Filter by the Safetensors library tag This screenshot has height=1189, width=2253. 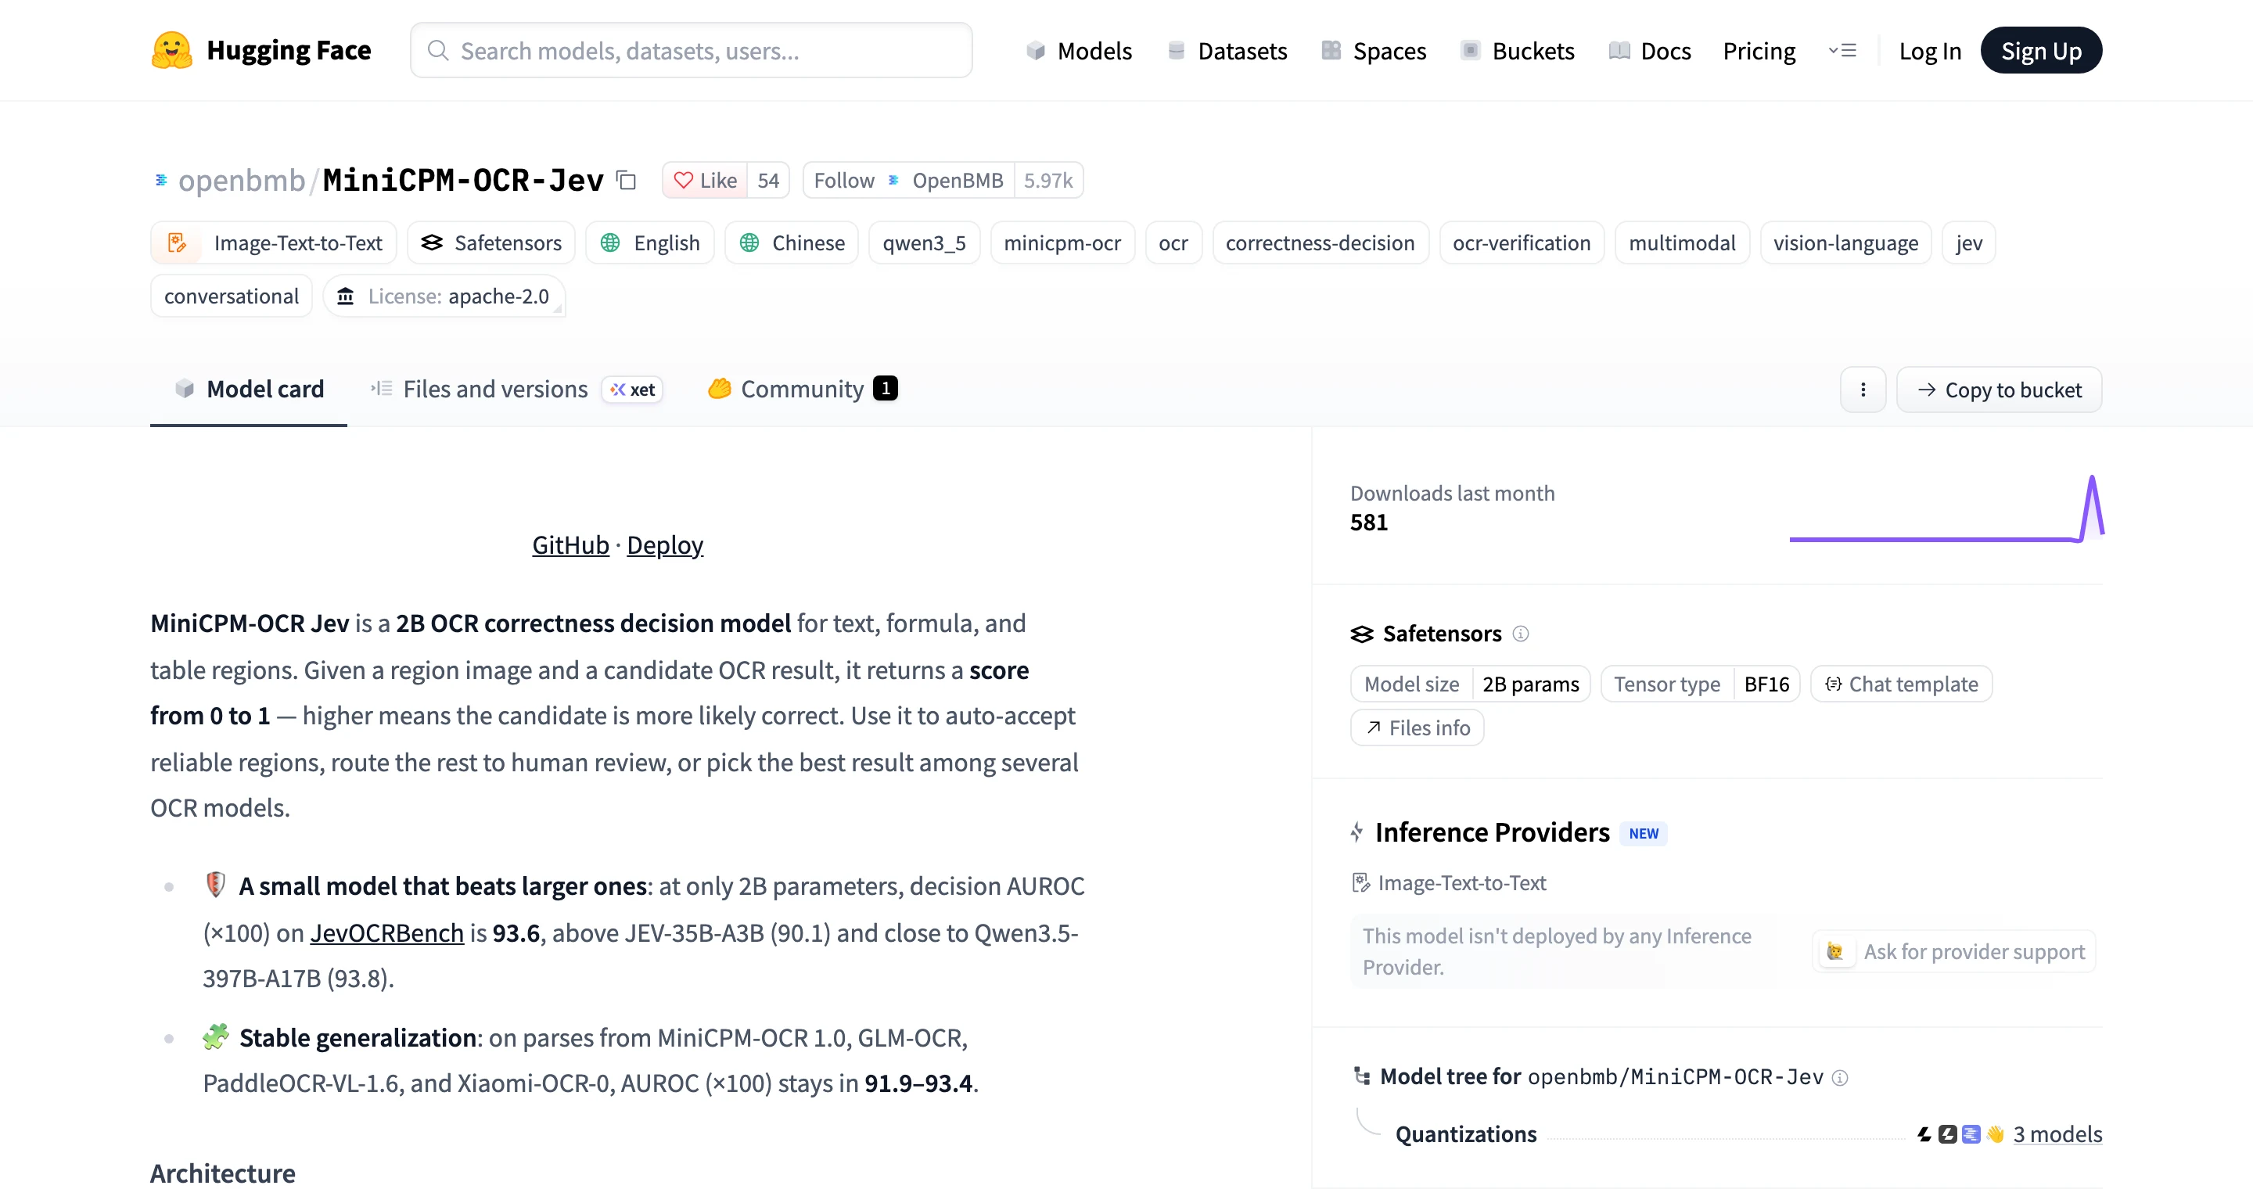tap(490, 243)
